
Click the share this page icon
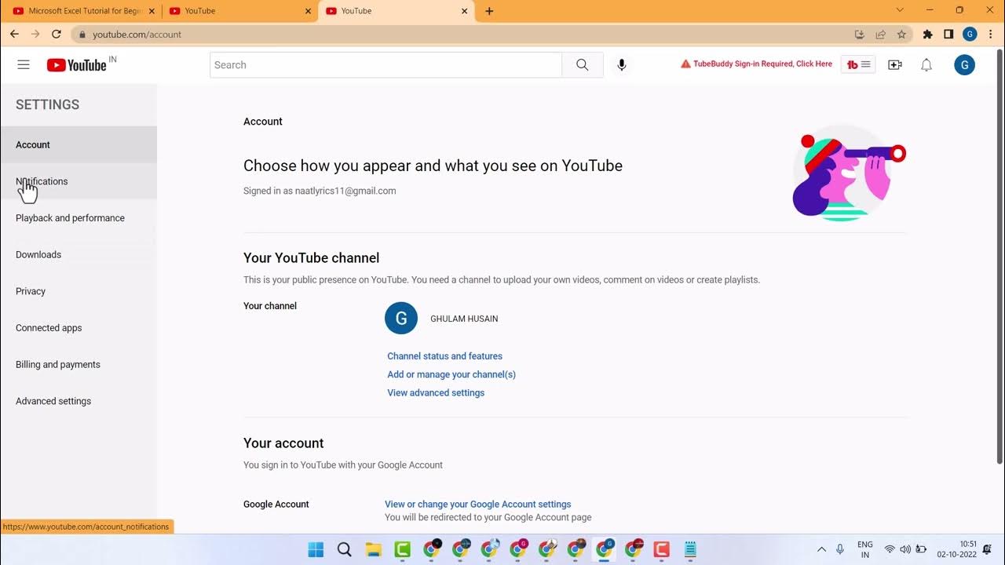tap(881, 35)
